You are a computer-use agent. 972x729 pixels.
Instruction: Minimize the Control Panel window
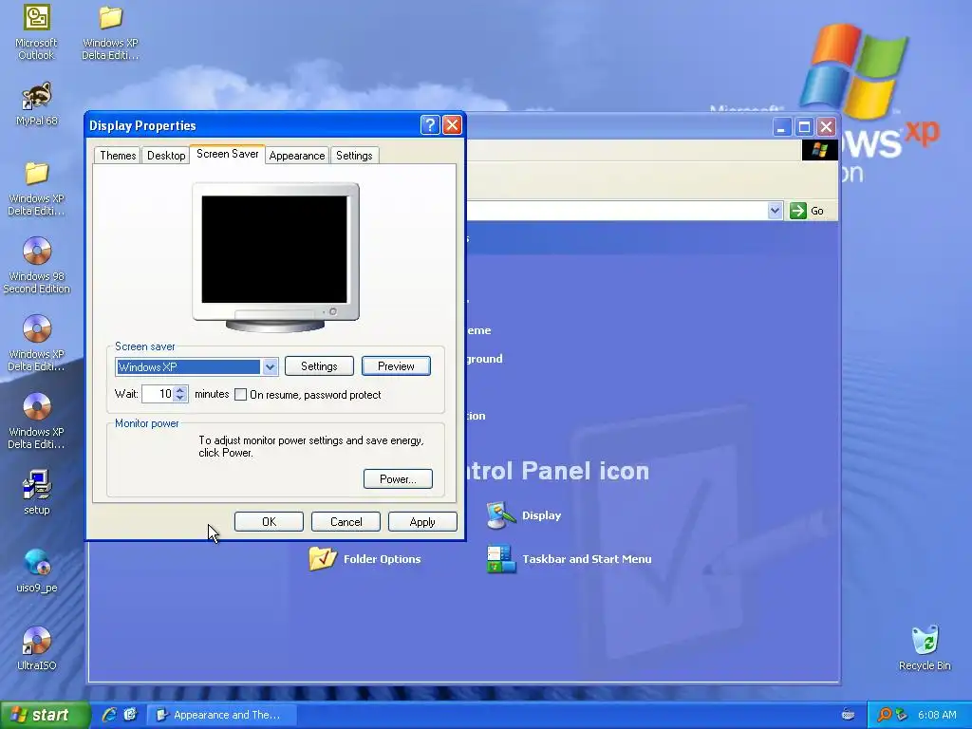[x=782, y=127]
